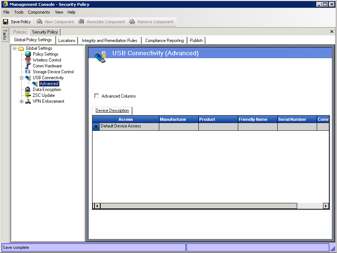Open the Components menu

[x=39, y=12]
